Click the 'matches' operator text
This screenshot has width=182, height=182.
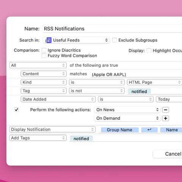(78, 74)
